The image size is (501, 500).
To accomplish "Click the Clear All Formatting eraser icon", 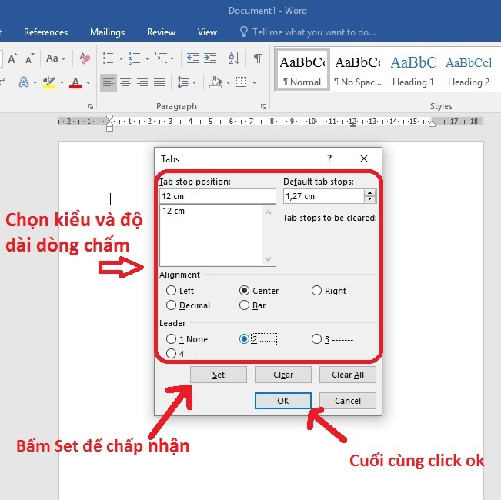I will (85, 58).
